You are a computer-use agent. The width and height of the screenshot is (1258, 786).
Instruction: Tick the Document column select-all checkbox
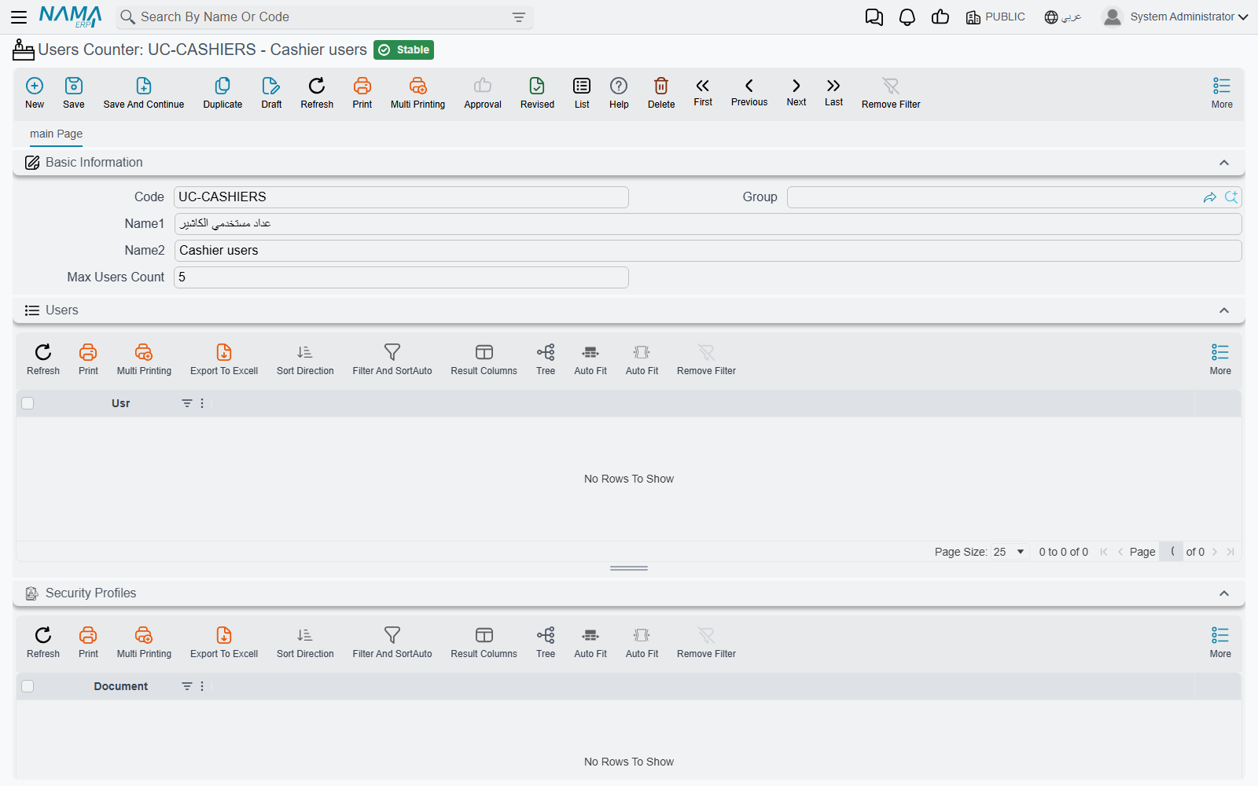coord(28,686)
